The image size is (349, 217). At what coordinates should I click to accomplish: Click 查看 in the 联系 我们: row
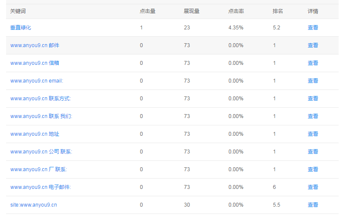[x=313, y=116]
